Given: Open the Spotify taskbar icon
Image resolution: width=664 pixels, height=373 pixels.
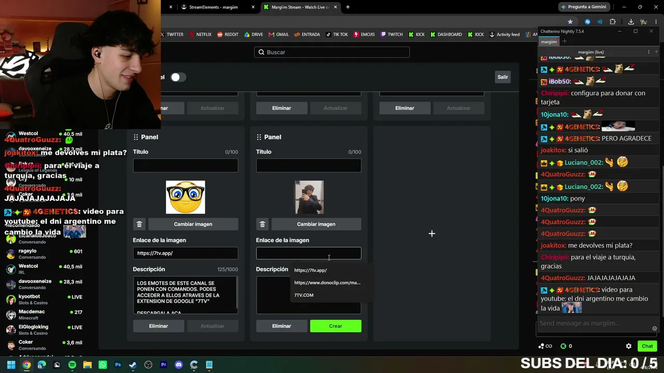Looking at the screenshot, I should click(72, 365).
